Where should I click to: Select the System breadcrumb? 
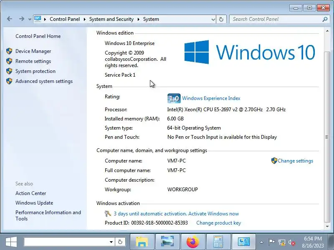point(151,19)
